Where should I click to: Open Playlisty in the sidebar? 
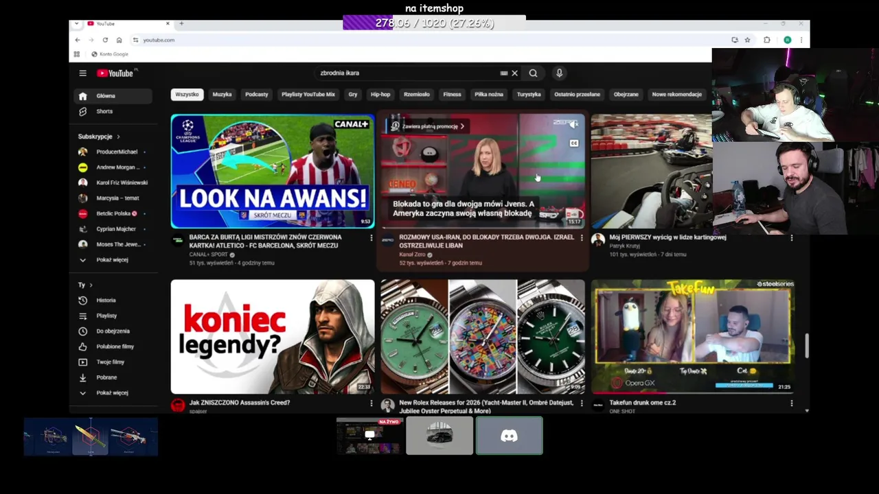pos(113,316)
